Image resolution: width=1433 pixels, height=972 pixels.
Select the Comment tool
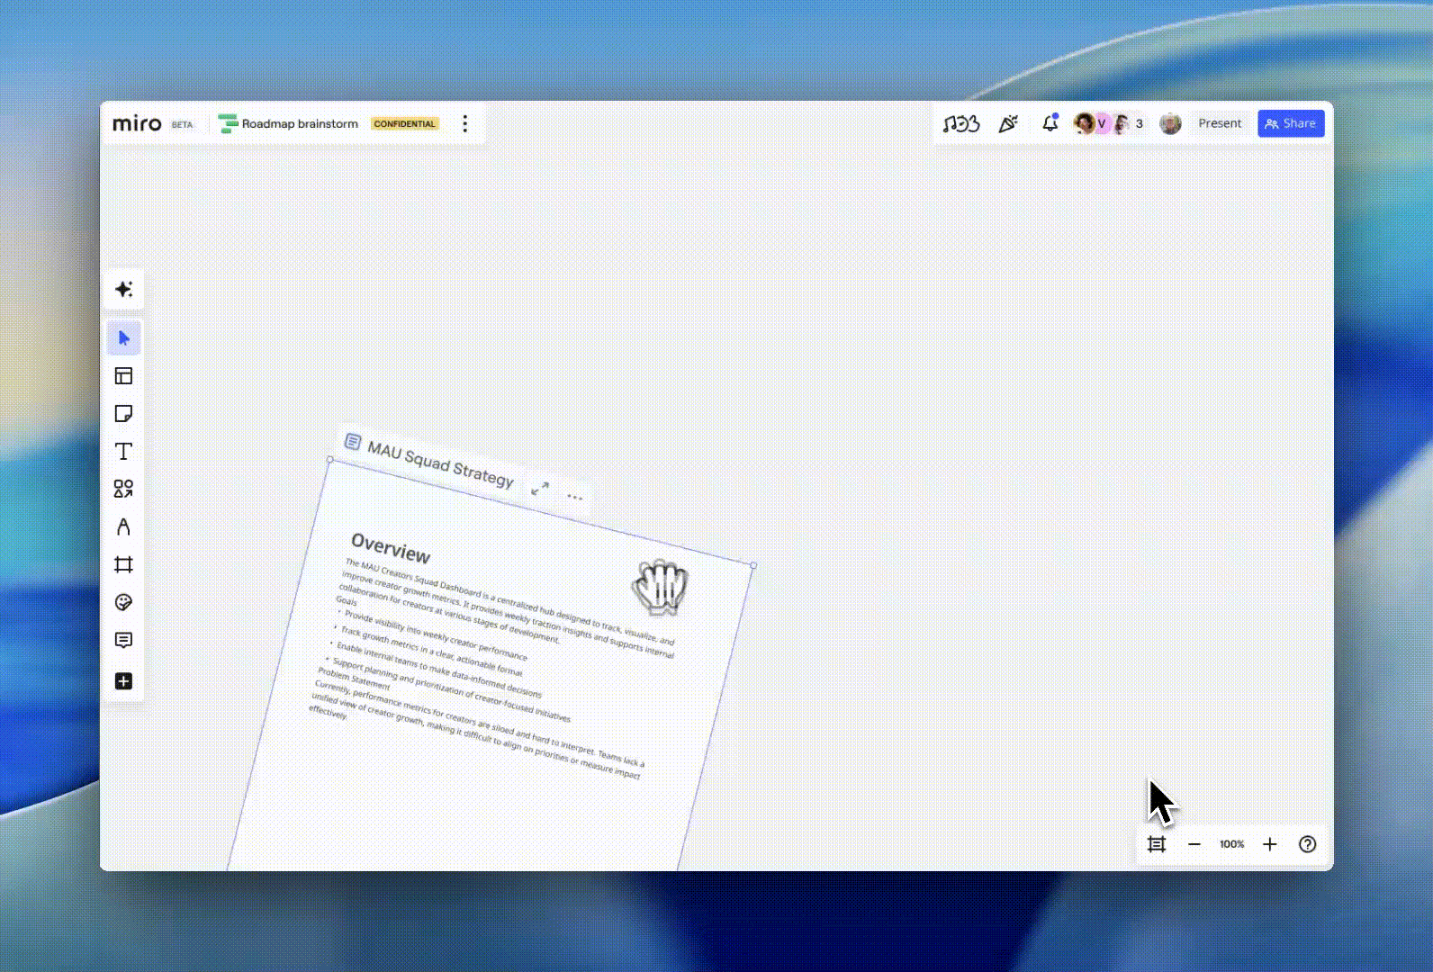123,640
